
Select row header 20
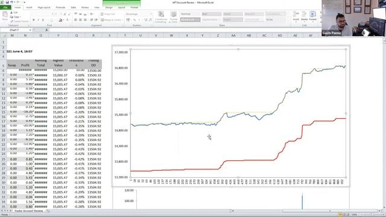click(4, 135)
